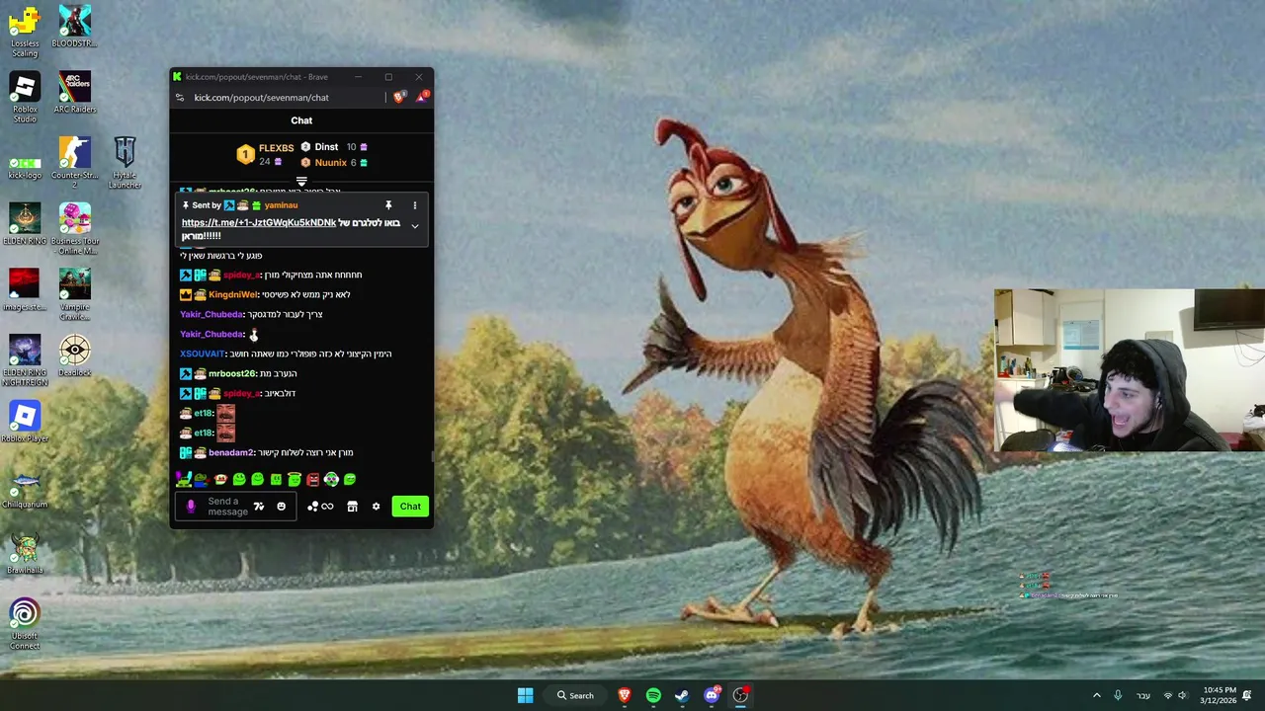
Task: Select the Pepe frog quick emote
Action: click(x=202, y=479)
